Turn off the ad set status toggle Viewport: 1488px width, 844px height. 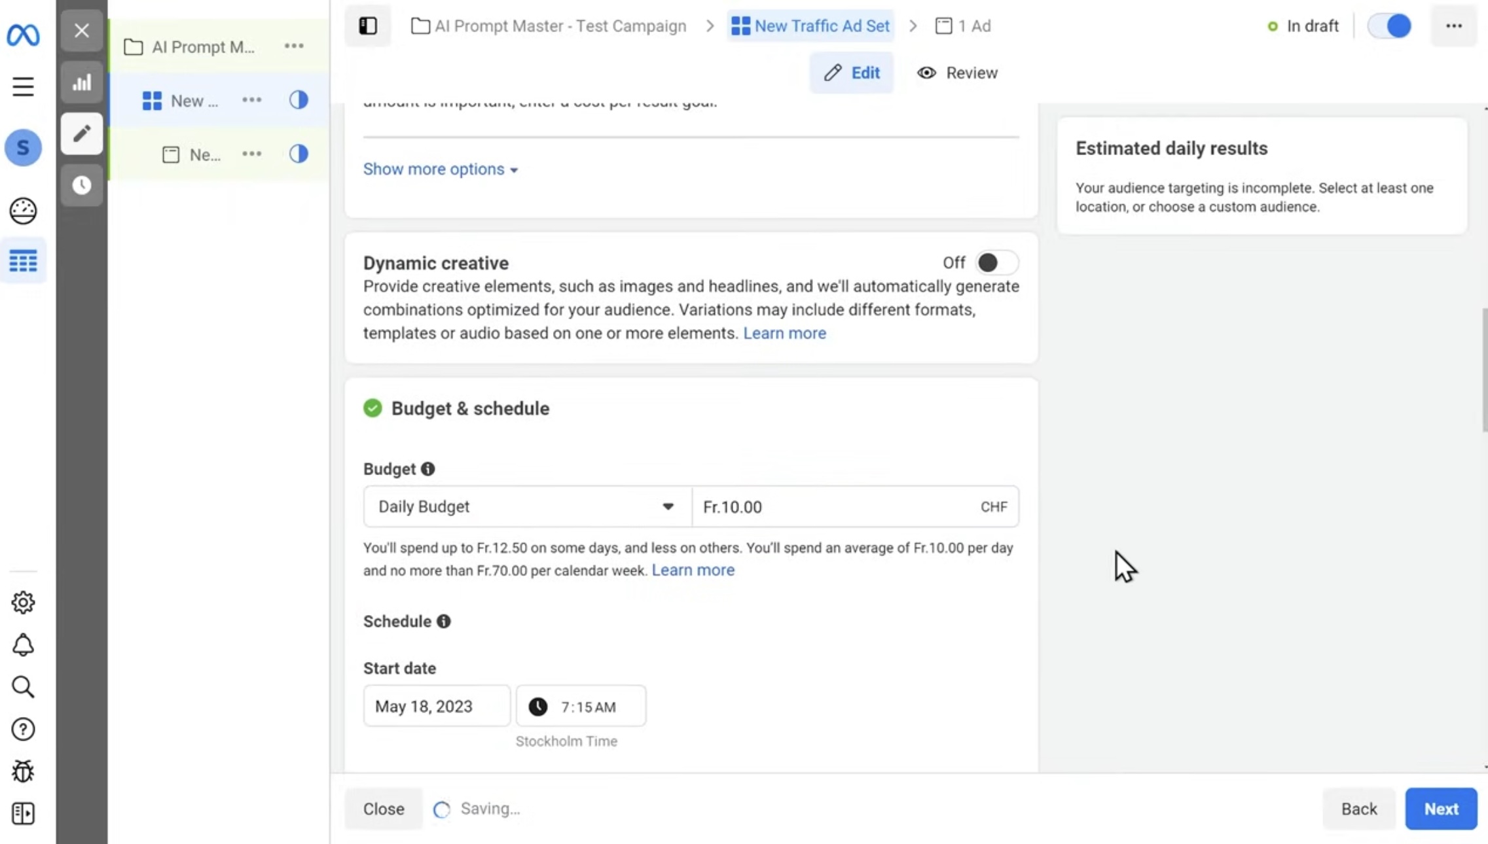click(x=1389, y=26)
